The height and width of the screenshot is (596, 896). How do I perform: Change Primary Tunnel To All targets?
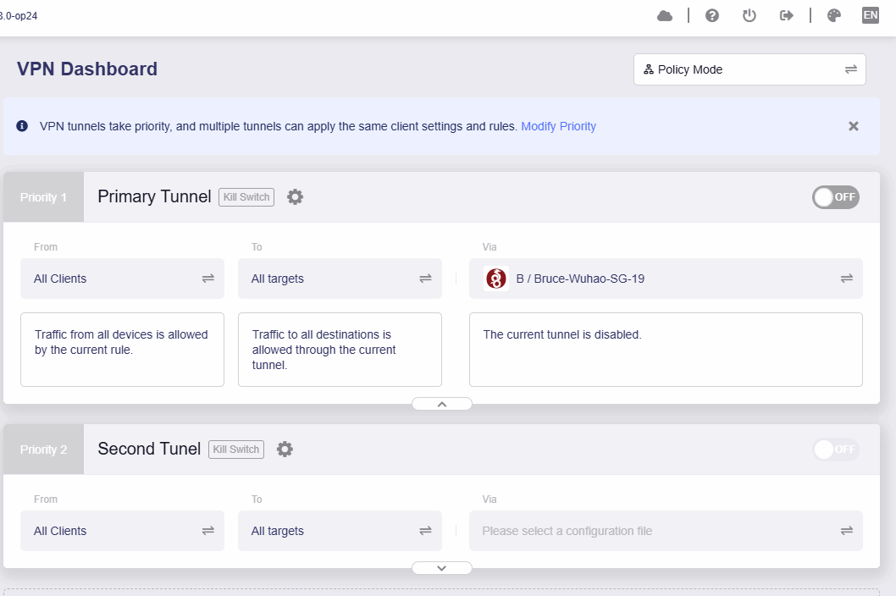[x=340, y=279]
